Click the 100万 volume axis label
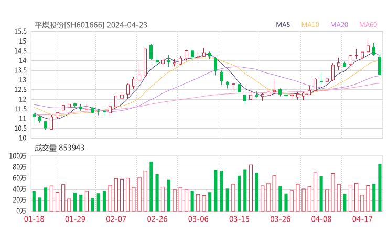Image resolution: width=388 pixels, height=231 pixels. pyautogui.click(x=18, y=156)
